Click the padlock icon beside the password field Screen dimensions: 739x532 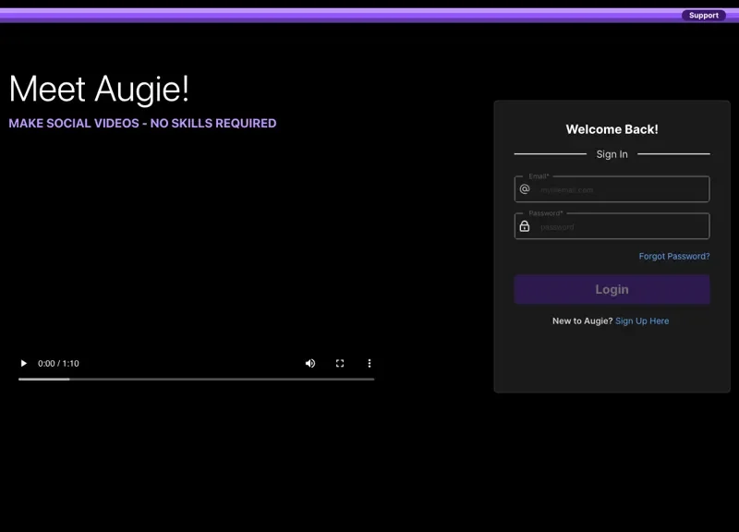(x=526, y=226)
